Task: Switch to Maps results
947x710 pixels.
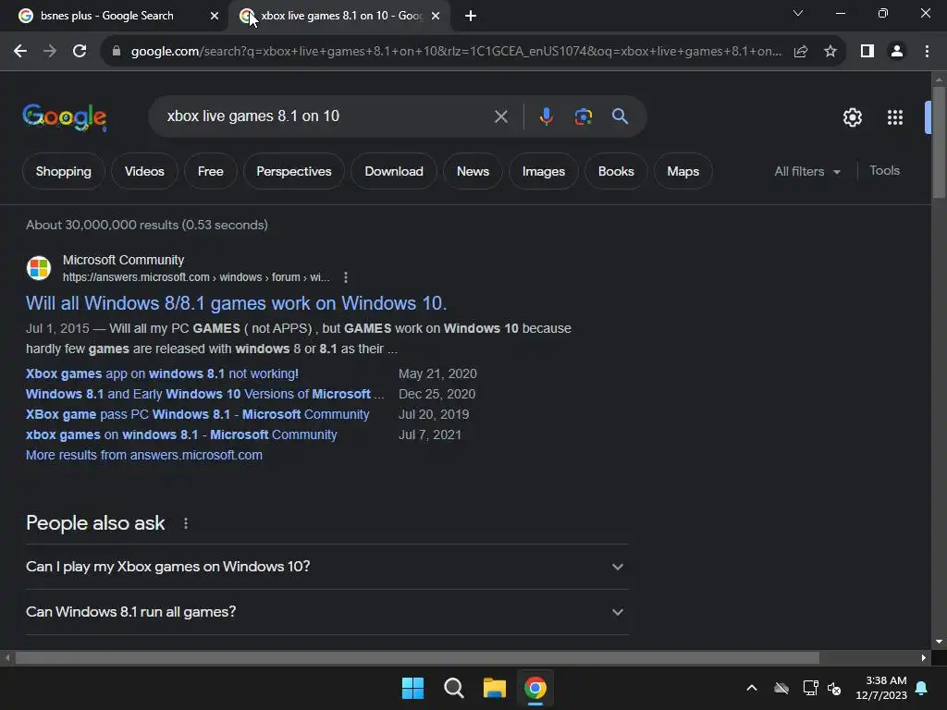Action: coord(683,171)
